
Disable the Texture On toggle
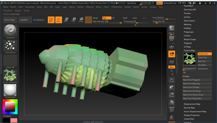click(204, 54)
